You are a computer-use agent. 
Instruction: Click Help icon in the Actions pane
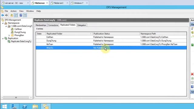click(192, 87)
